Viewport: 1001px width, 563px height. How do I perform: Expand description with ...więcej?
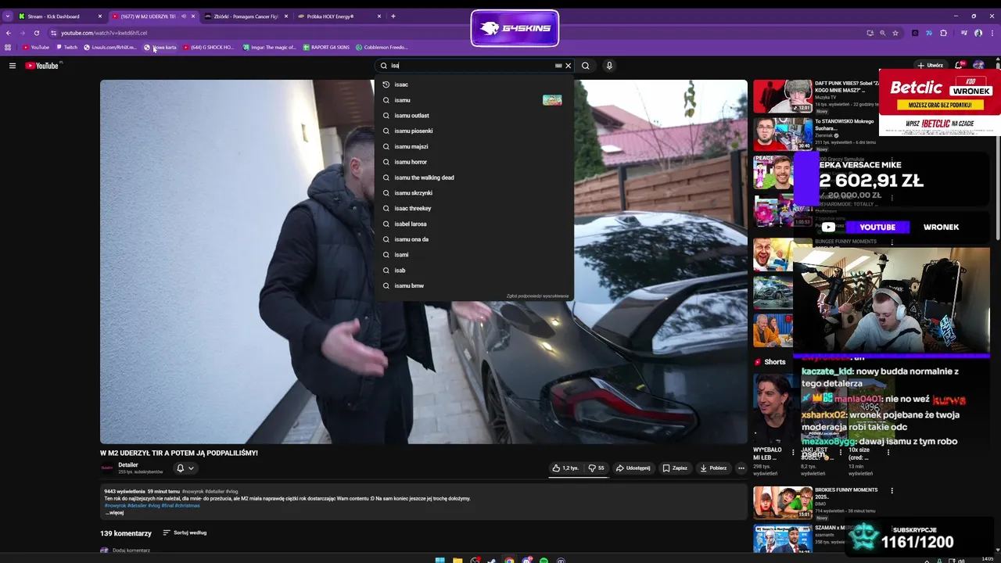(114, 513)
